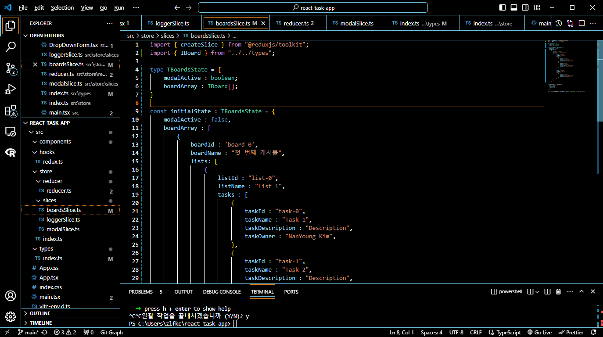The width and height of the screenshot is (603, 337).
Task: Open more editor actions ellipsis
Action: point(593,23)
